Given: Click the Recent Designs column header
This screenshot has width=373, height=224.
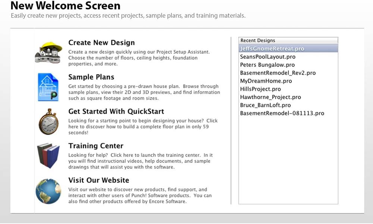Looking at the screenshot, I should pos(288,40).
